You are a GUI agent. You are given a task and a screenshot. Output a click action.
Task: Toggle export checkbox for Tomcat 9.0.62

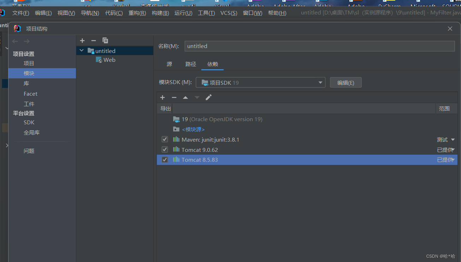[x=165, y=150]
